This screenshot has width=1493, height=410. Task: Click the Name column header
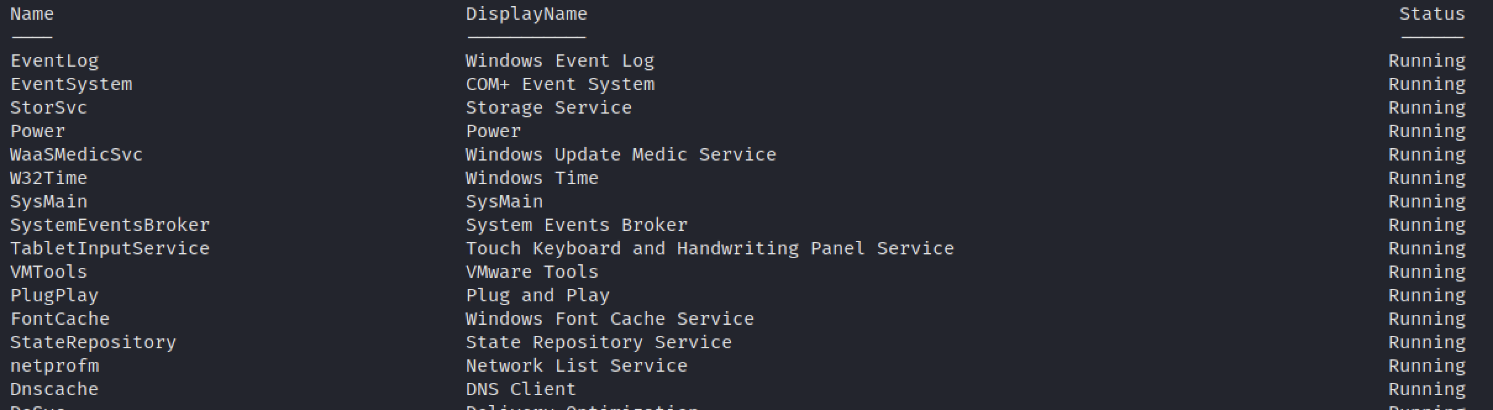click(32, 14)
